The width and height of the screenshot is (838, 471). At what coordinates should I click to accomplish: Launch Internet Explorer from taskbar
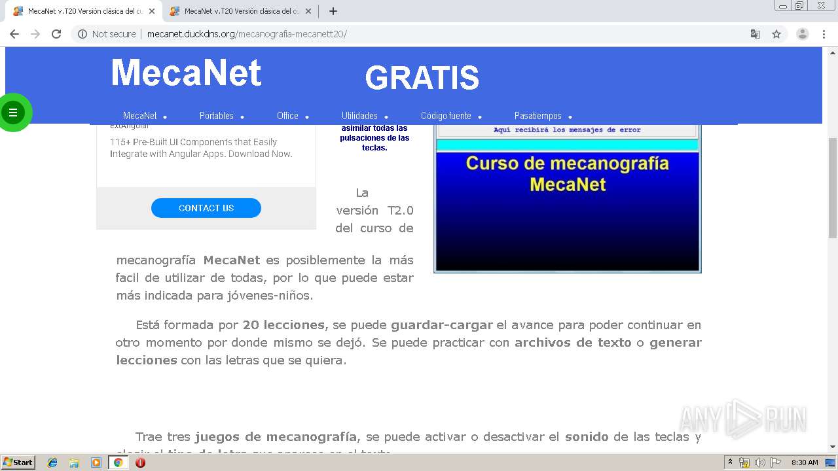coord(52,462)
